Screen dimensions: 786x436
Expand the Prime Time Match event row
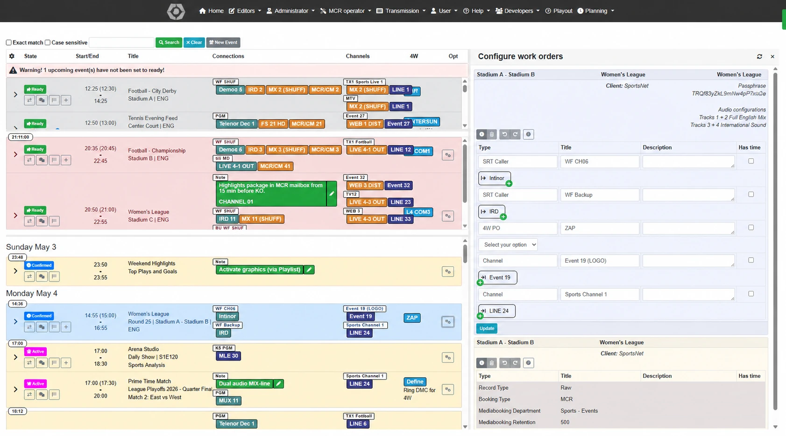[15, 389]
